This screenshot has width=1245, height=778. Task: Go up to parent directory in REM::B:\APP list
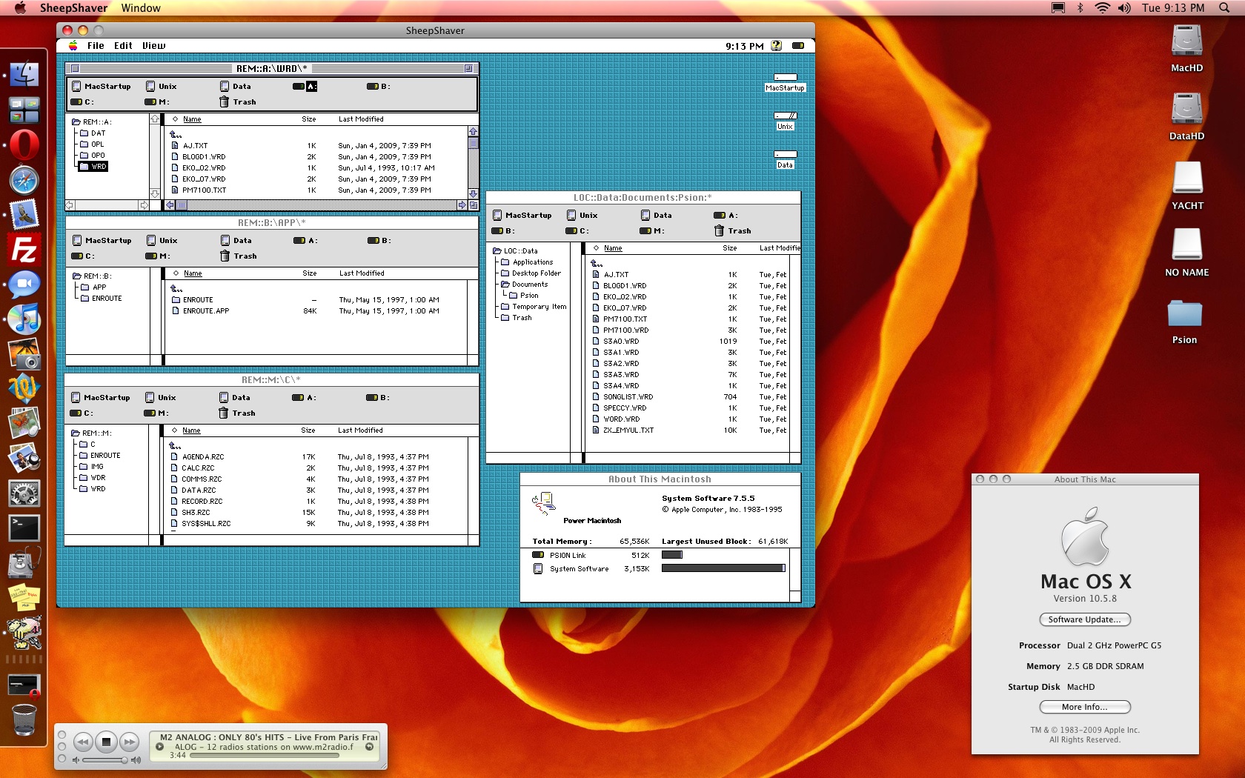(x=176, y=288)
